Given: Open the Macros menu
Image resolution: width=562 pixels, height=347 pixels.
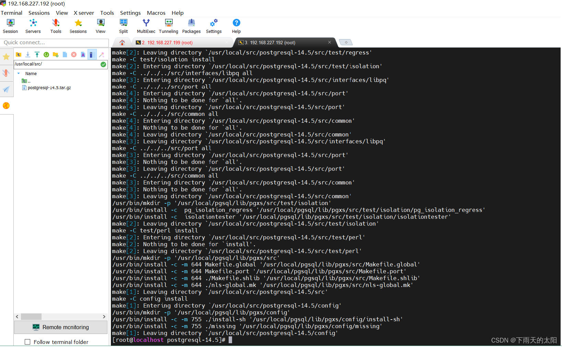Looking at the screenshot, I should pyautogui.click(x=156, y=13).
